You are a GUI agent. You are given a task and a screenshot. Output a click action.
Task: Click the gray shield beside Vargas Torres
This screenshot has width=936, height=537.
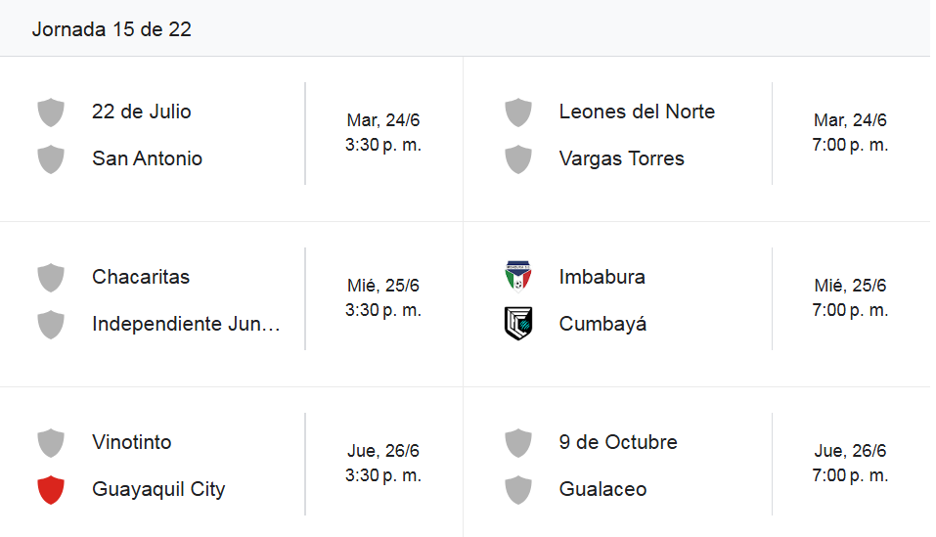click(x=518, y=159)
